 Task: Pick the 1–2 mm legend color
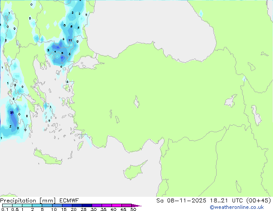27,205
